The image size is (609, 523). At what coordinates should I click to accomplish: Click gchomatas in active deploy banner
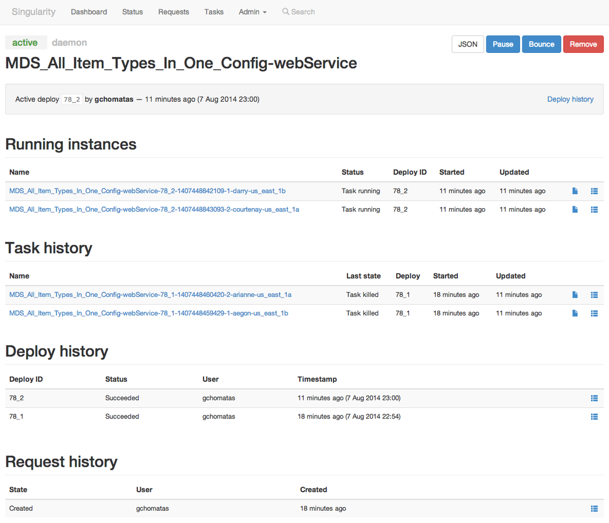(x=114, y=99)
